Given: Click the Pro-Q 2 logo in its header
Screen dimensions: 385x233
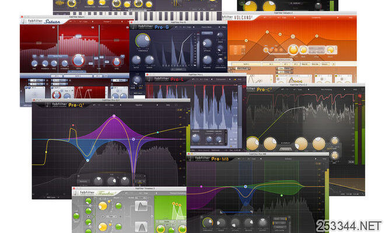Looking at the screenshot, I should 76,105.
